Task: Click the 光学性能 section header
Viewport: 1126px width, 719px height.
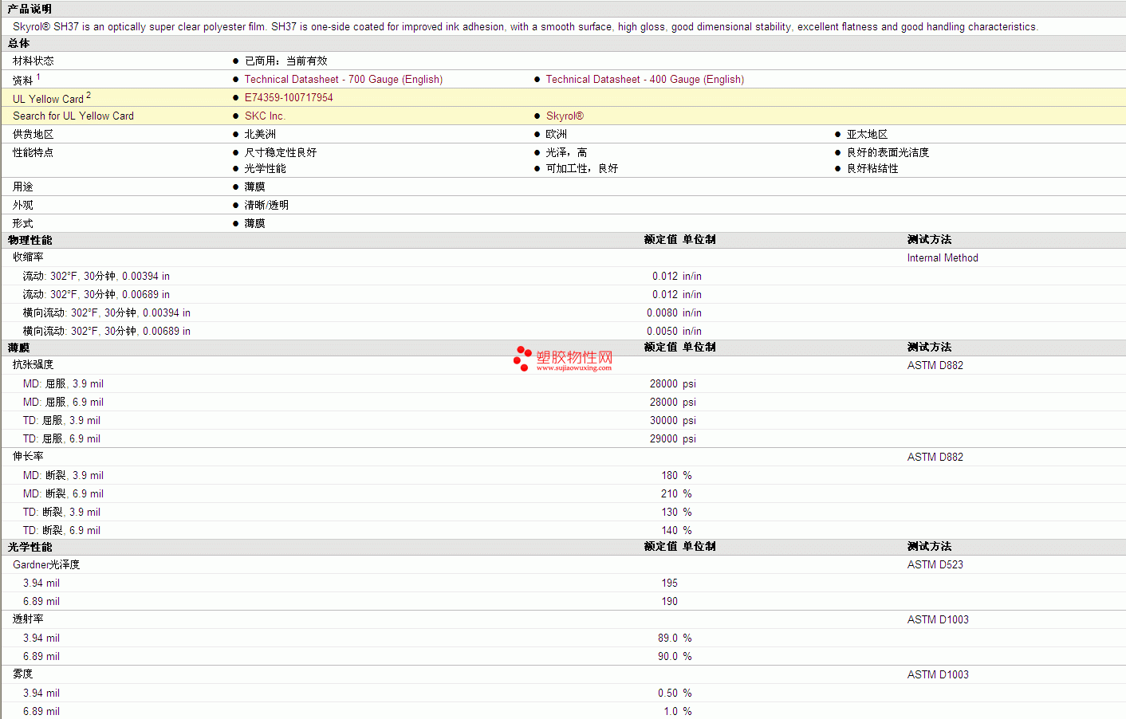Action: (x=30, y=547)
